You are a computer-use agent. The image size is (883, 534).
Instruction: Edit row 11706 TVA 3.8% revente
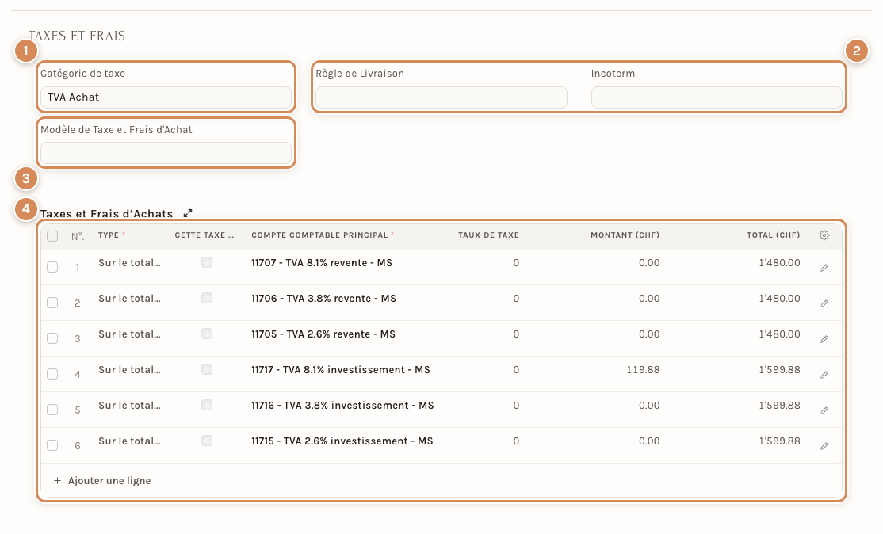[x=824, y=303]
